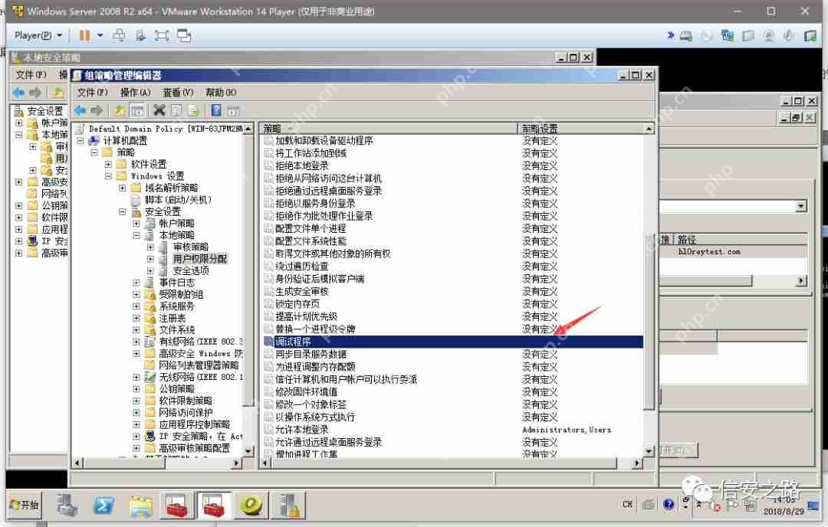
Task: Open the 操作(A) menu
Action: [135, 93]
